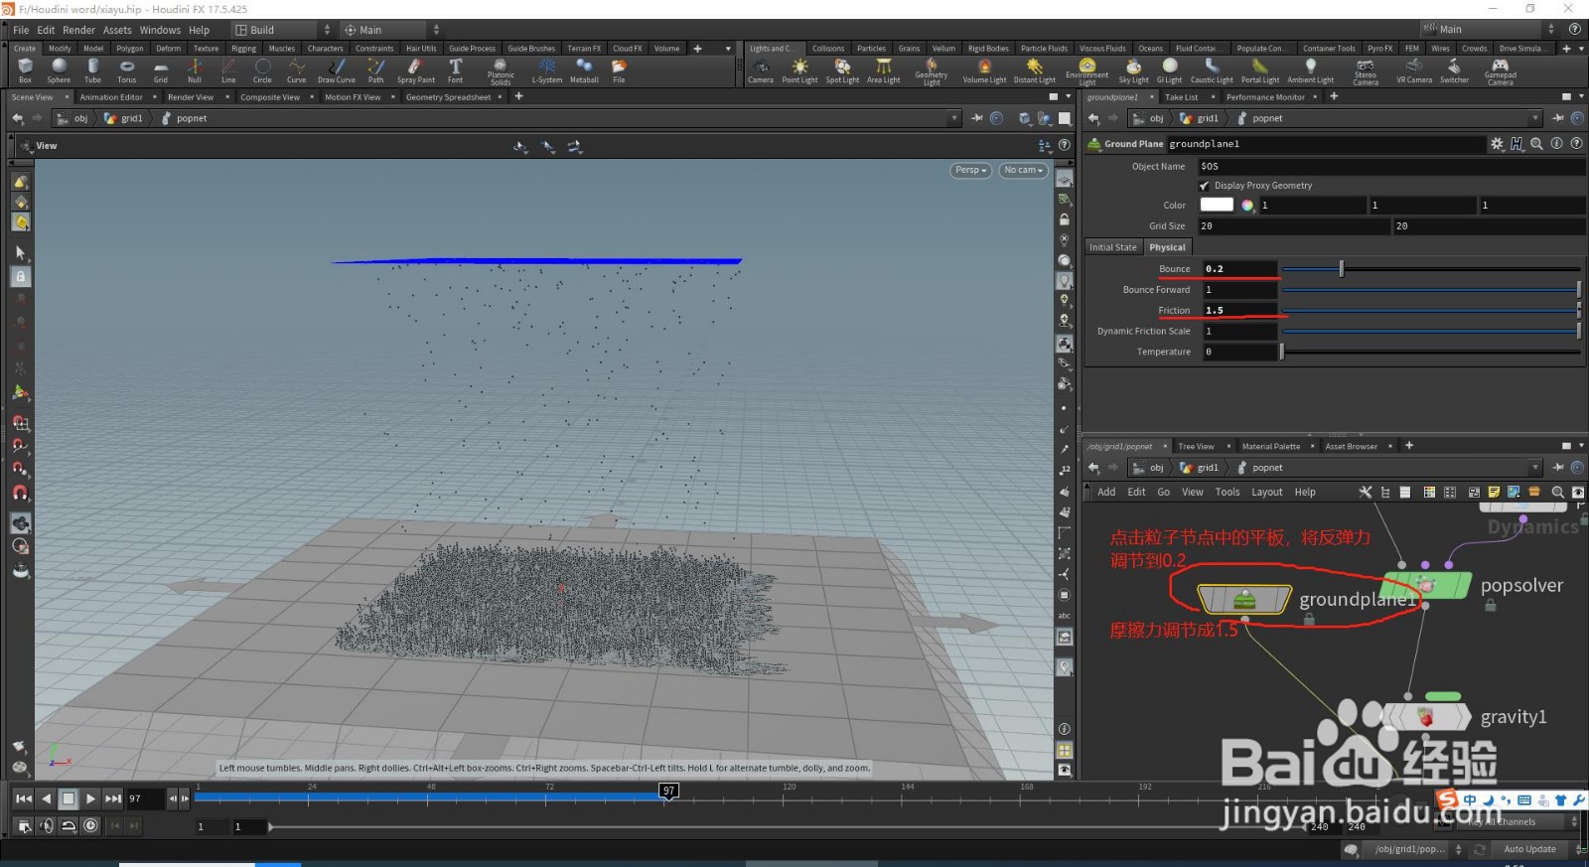Open the Windows menu
This screenshot has width=1589, height=867.
(160, 30)
